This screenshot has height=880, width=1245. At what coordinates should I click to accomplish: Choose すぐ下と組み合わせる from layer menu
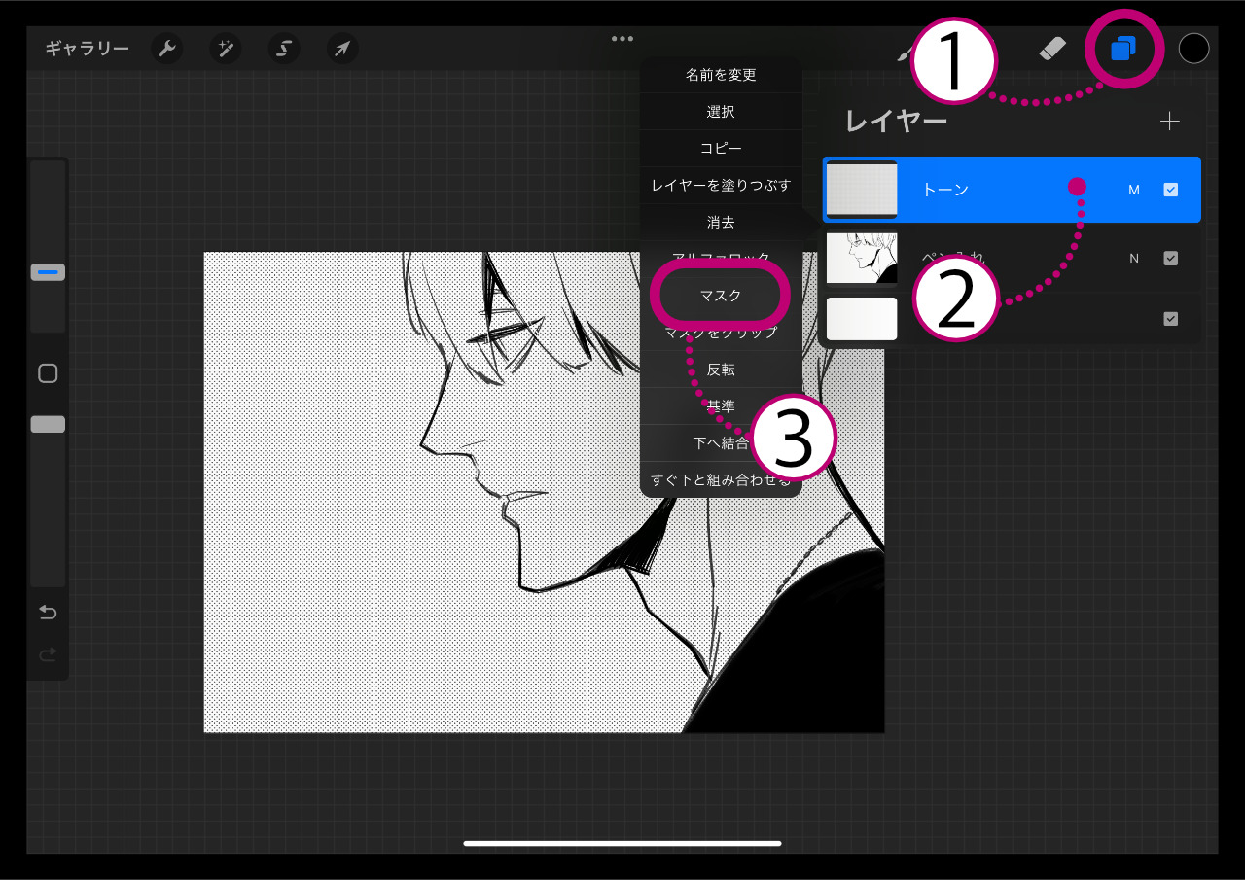click(x=721, y=479)
